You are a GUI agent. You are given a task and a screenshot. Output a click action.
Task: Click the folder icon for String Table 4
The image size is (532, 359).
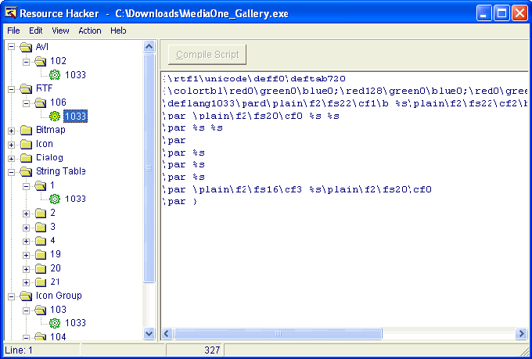[41, 241]
